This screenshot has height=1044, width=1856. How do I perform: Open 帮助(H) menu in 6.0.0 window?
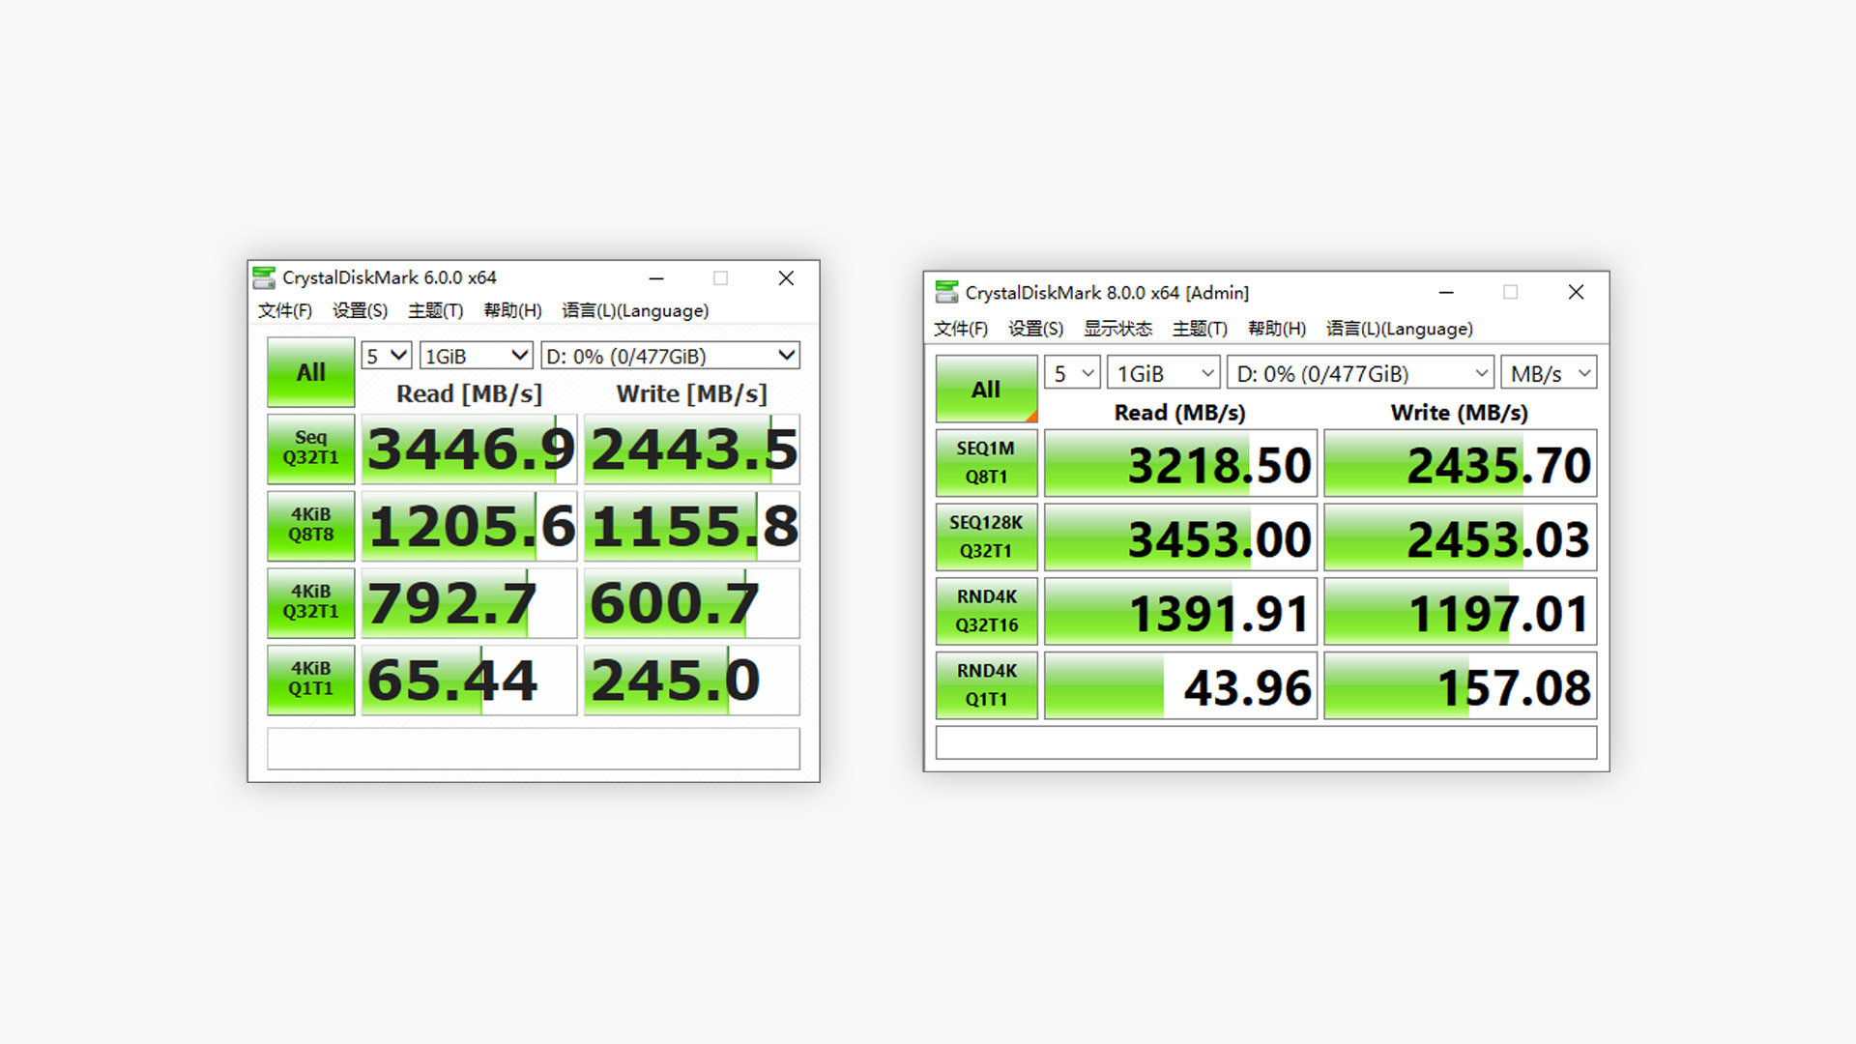[x=512, y=310]
